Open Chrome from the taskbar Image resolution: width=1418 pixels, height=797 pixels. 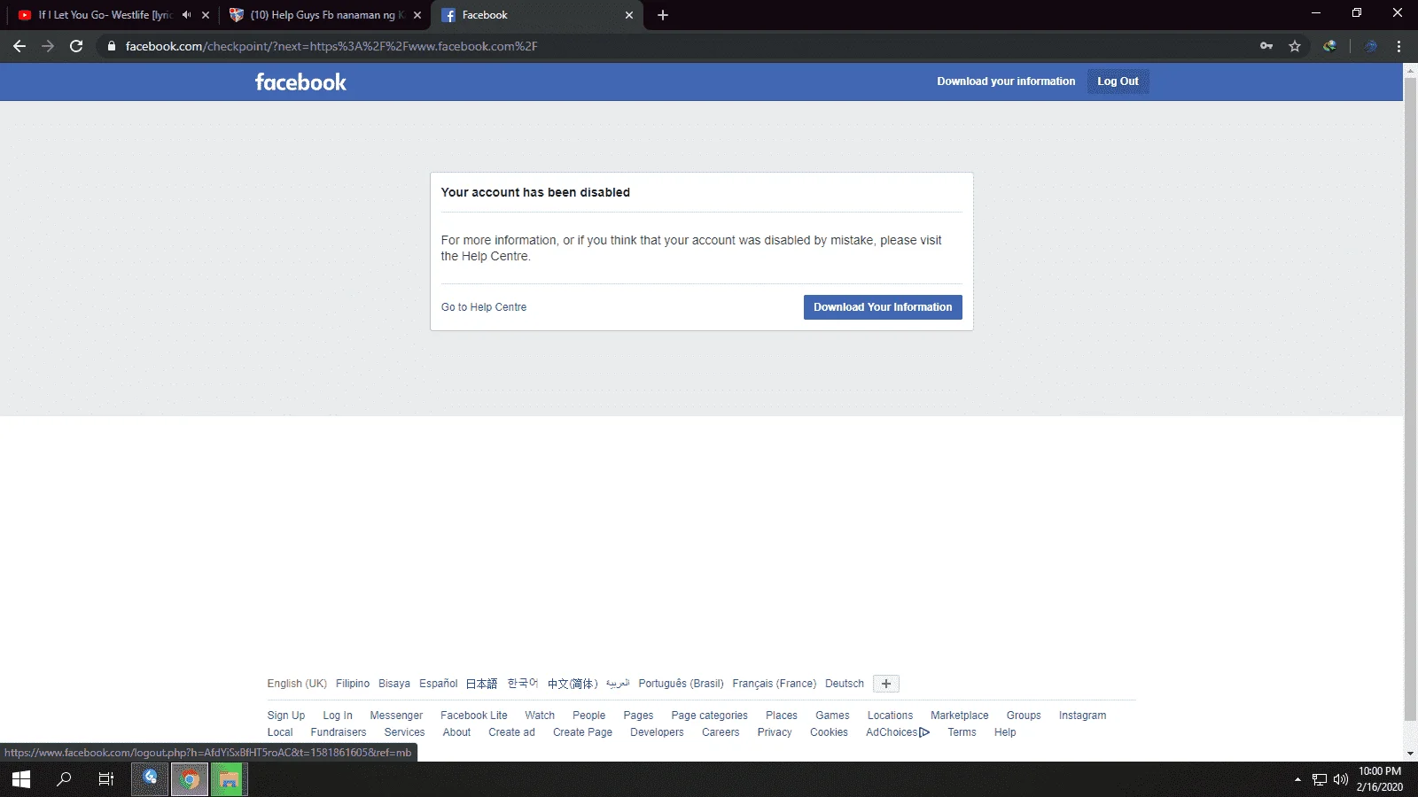click(x=190, y=779)
